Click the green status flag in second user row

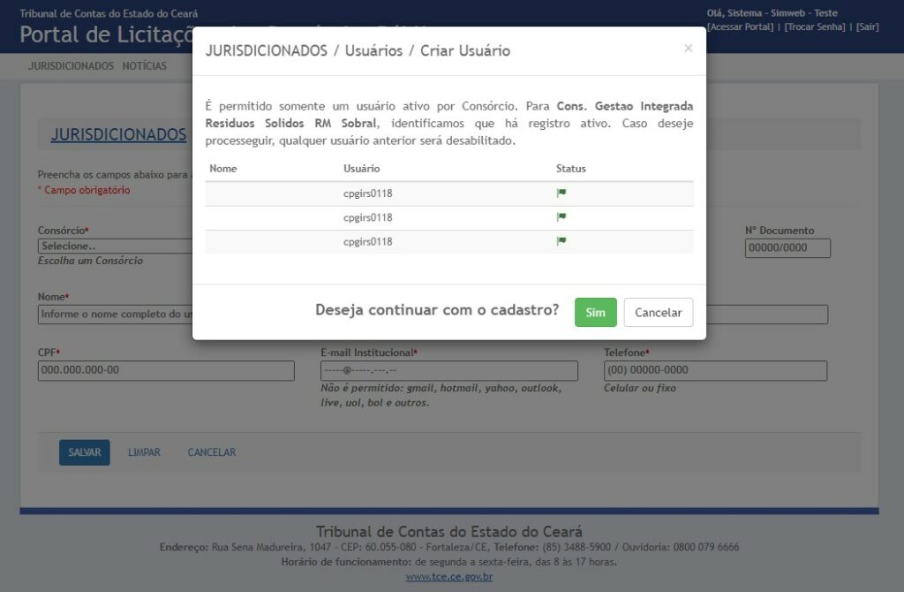point(561,216)
